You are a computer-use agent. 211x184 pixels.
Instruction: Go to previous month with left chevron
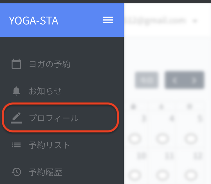click(x=174, y=80)
